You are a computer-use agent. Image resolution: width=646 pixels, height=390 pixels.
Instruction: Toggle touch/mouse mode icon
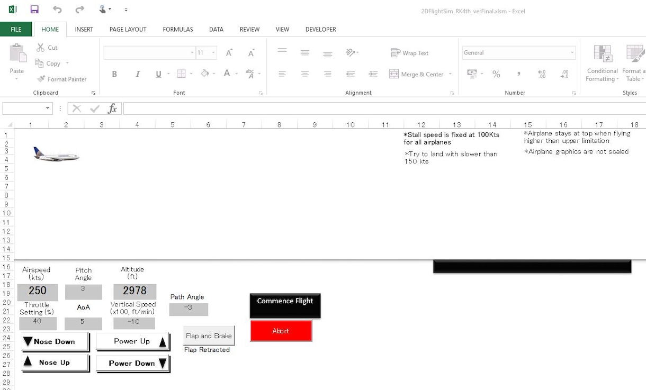point(104,10)
